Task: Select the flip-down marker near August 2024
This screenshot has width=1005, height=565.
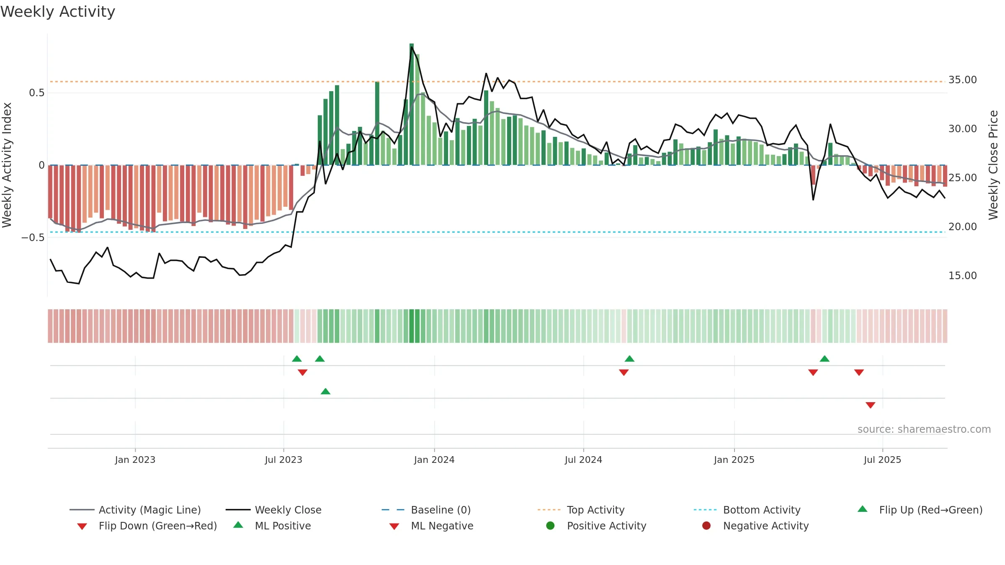Action: [x=624, y=372]
